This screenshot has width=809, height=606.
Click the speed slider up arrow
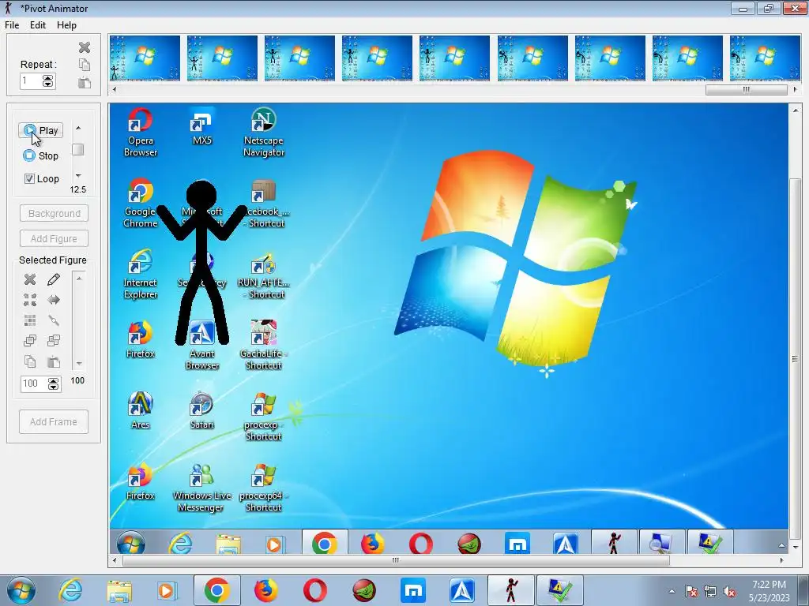tap(78, 128)
